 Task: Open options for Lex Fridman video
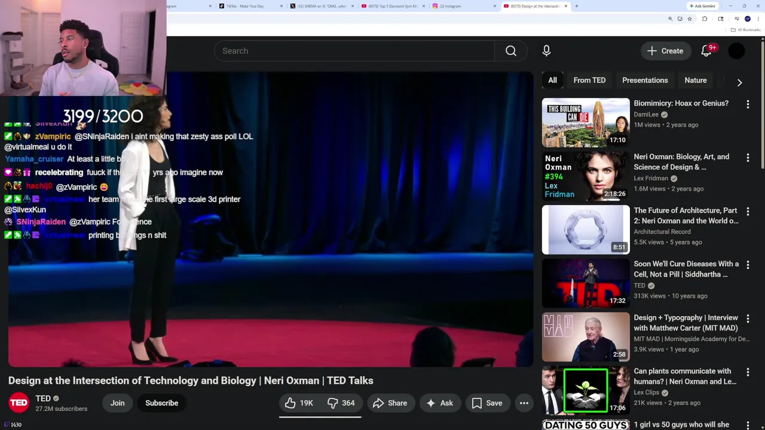point(748,158)
